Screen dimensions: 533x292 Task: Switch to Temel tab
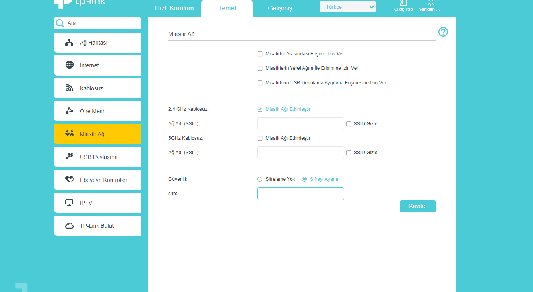coord(227,8)
